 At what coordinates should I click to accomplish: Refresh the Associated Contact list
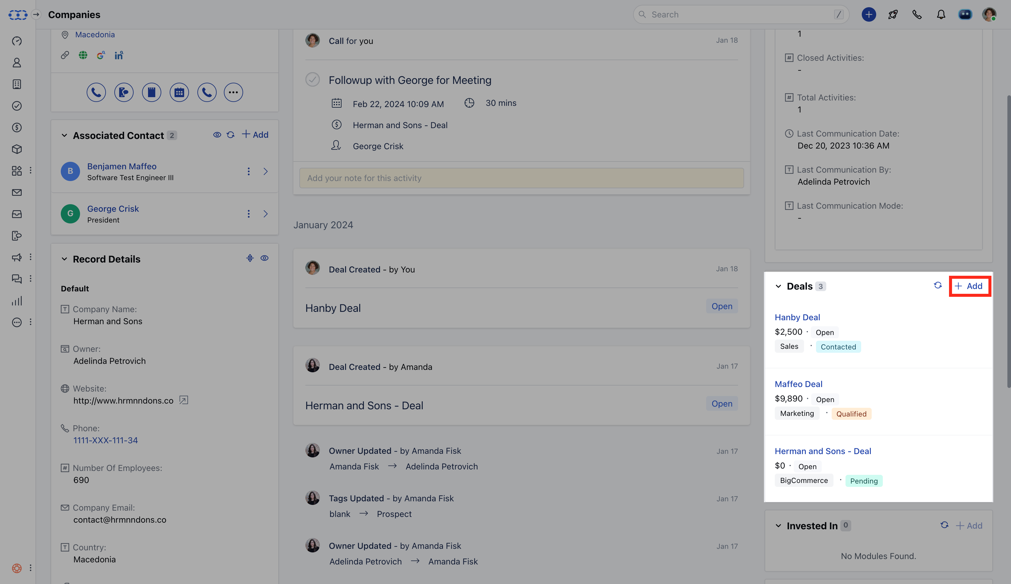(x=231, y=135)
